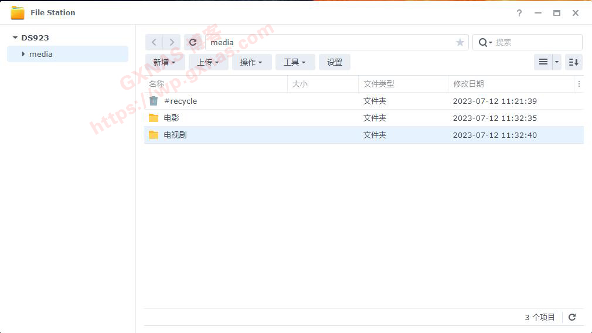Image resolution: width=592 pixels, height=333 pixels.
Task: Click the 设置 button
Action: (x=335, y=62)
